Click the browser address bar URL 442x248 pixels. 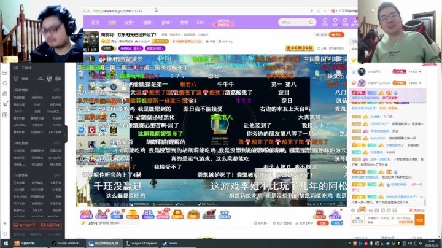pyautogui.click(x=117, y=11)
